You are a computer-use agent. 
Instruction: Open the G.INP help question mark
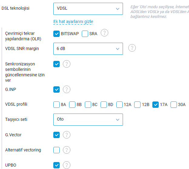tap(67, 89)
